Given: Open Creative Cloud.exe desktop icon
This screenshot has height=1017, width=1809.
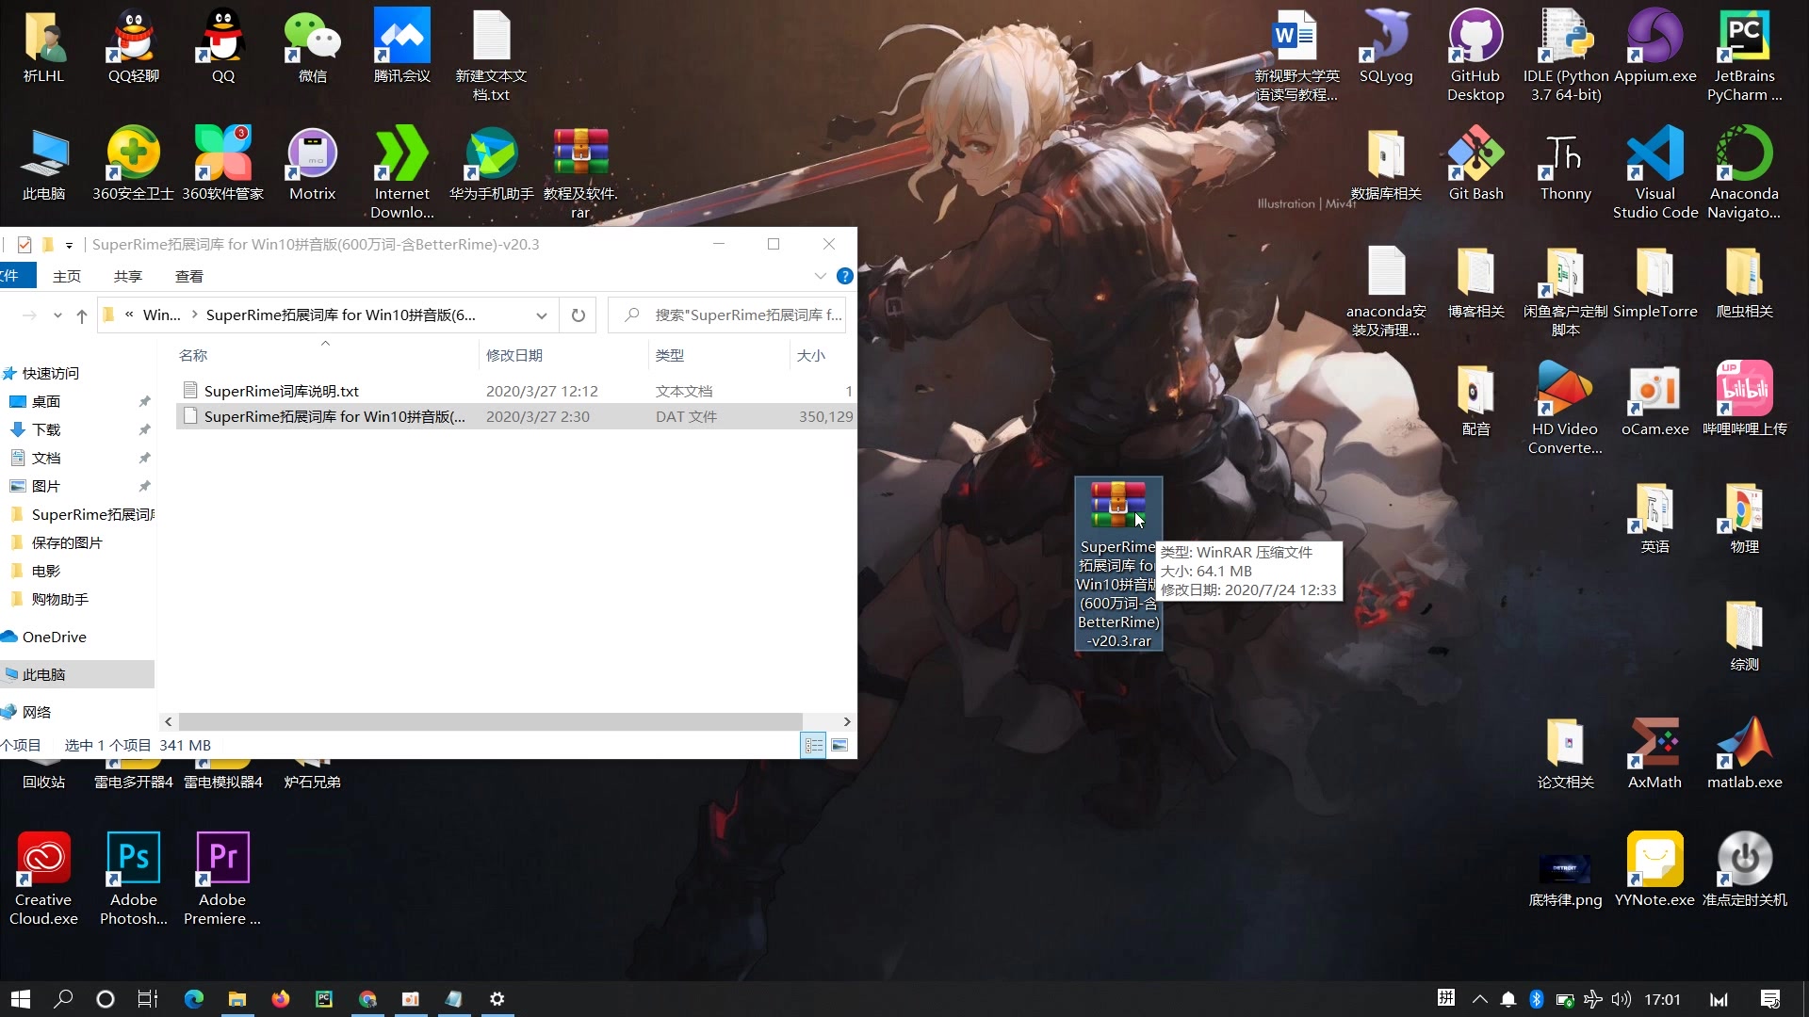Looking at the screenshot, I should tap(43, 879).
